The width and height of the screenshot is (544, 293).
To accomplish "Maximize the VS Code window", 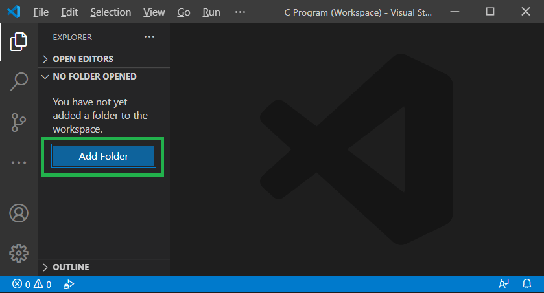I will (x=490, y=12).
